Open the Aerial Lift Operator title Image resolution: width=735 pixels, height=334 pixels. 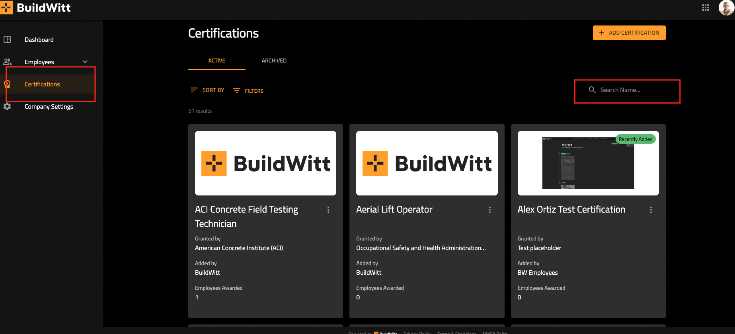394,209
